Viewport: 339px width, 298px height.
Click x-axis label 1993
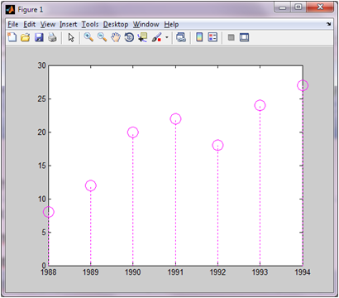point(260,272)
